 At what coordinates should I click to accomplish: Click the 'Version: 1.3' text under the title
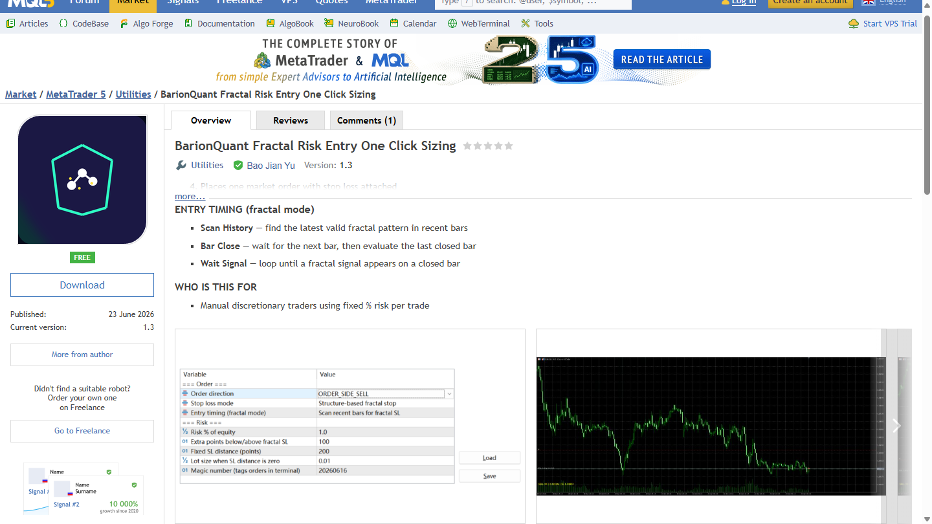click(328, 165)
